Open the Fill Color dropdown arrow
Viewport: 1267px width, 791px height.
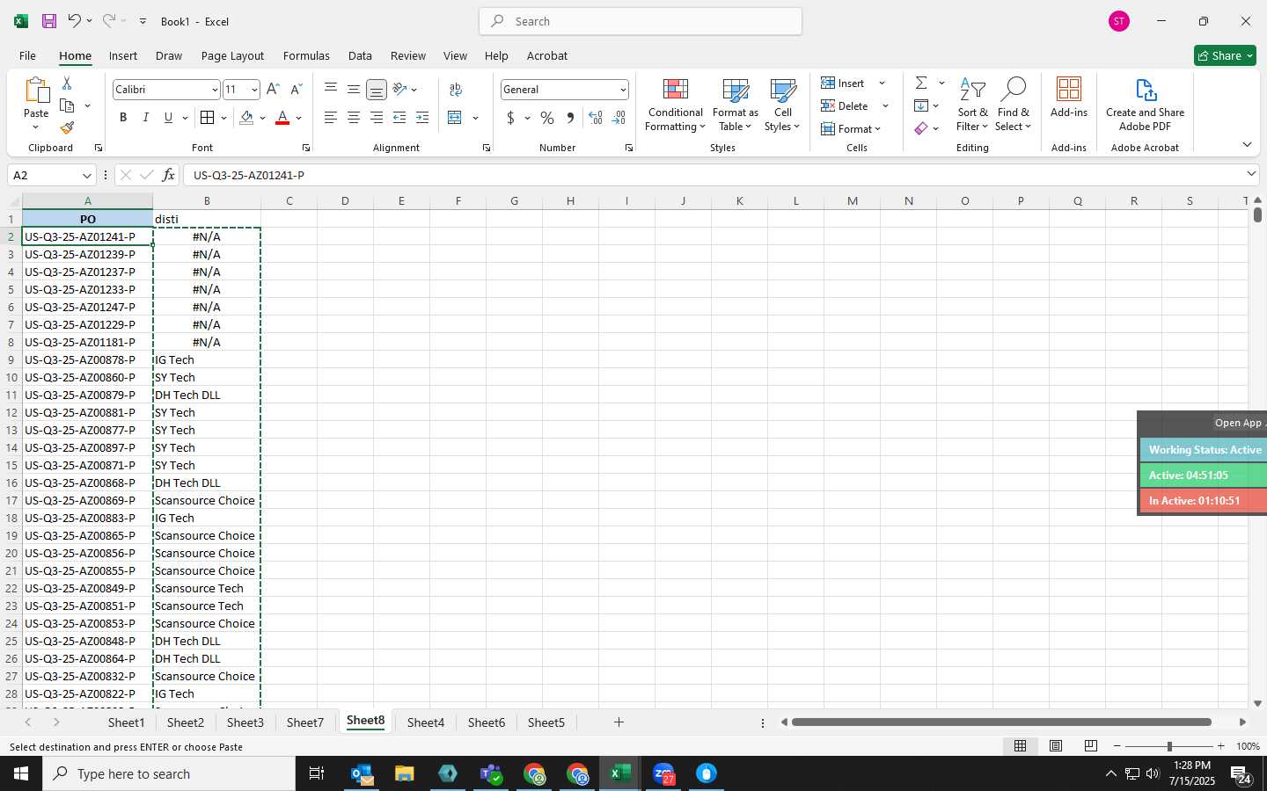(262, 118)
